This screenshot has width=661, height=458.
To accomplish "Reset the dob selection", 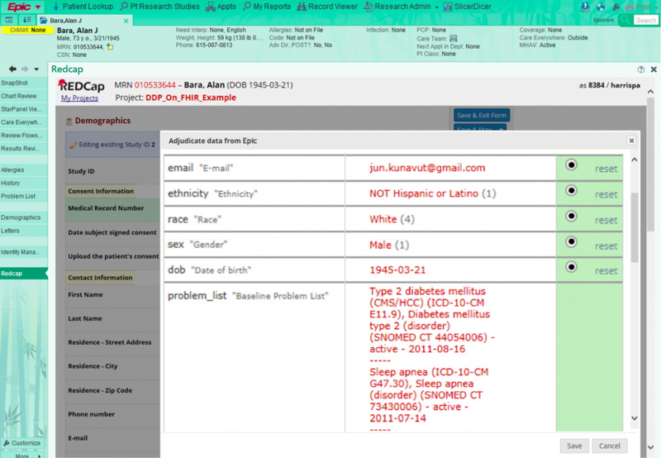I will [x=606, y=271].
